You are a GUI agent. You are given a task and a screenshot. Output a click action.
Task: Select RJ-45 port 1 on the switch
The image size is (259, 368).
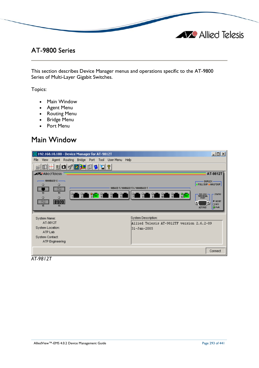(76, 195)
